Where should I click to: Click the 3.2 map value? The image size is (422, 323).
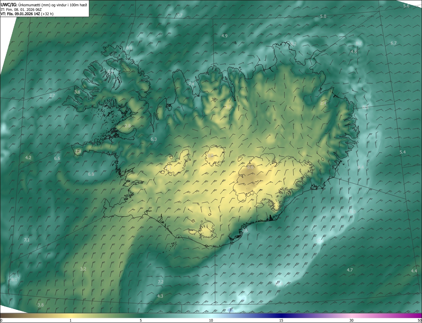83,269
